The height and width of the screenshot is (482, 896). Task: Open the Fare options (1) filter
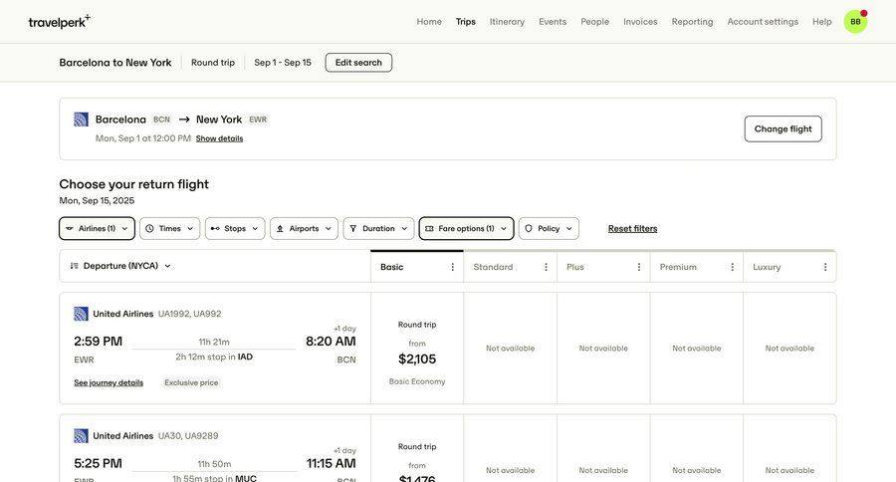click(466, 229)
